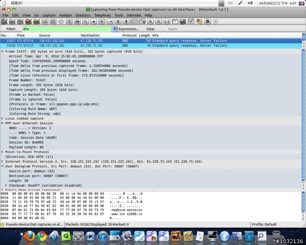Jump to last packet icon
Image resolution: width=306 pixels, height=245 pixels.
click(x=126, y=22)
